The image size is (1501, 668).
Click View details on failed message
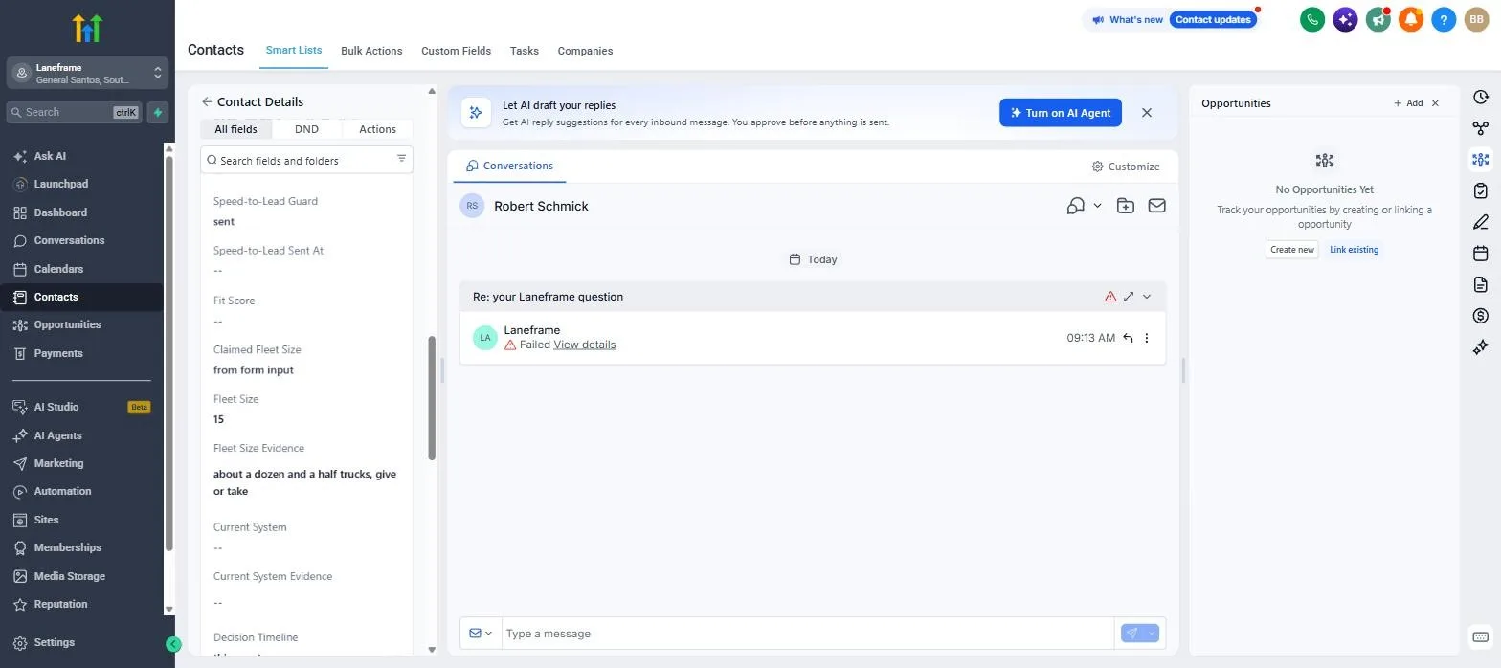pyautogui.click(x=585, y=345)
